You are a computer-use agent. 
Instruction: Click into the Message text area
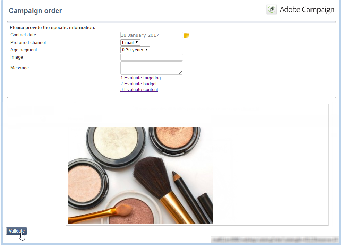(x=151, y=68)
